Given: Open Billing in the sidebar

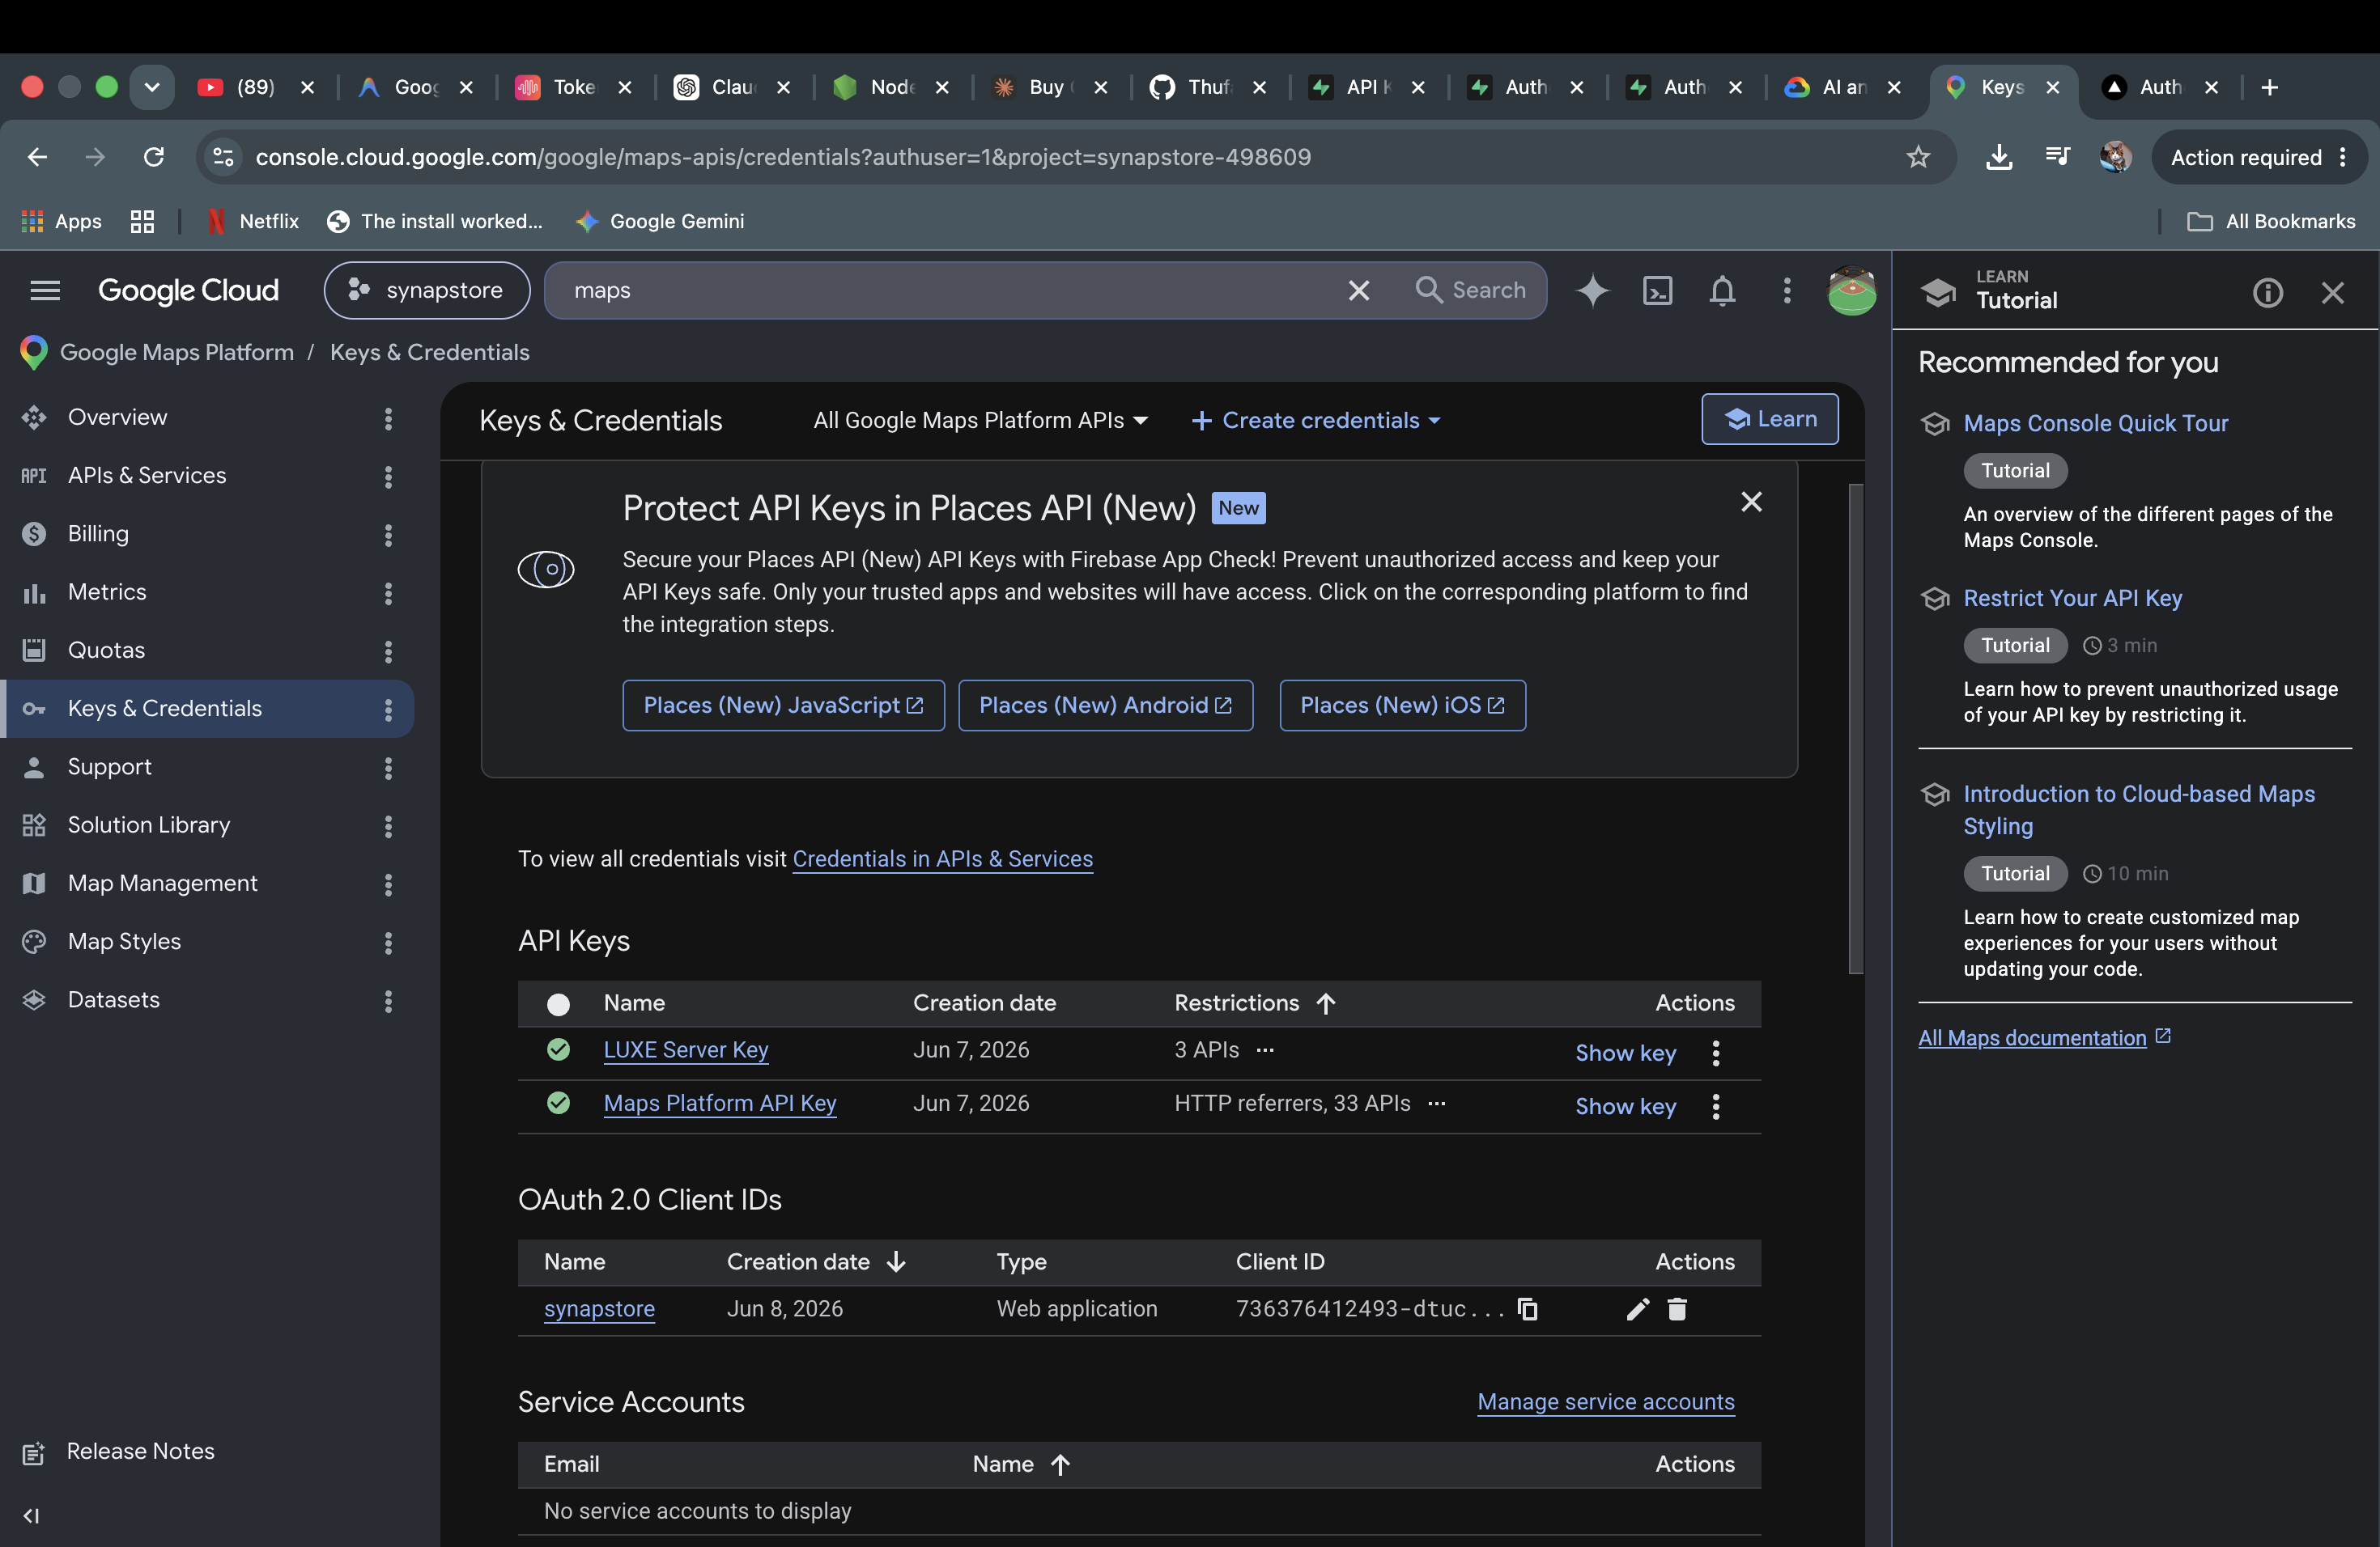Looking at the screenshot, I should (x=98, y=534).
